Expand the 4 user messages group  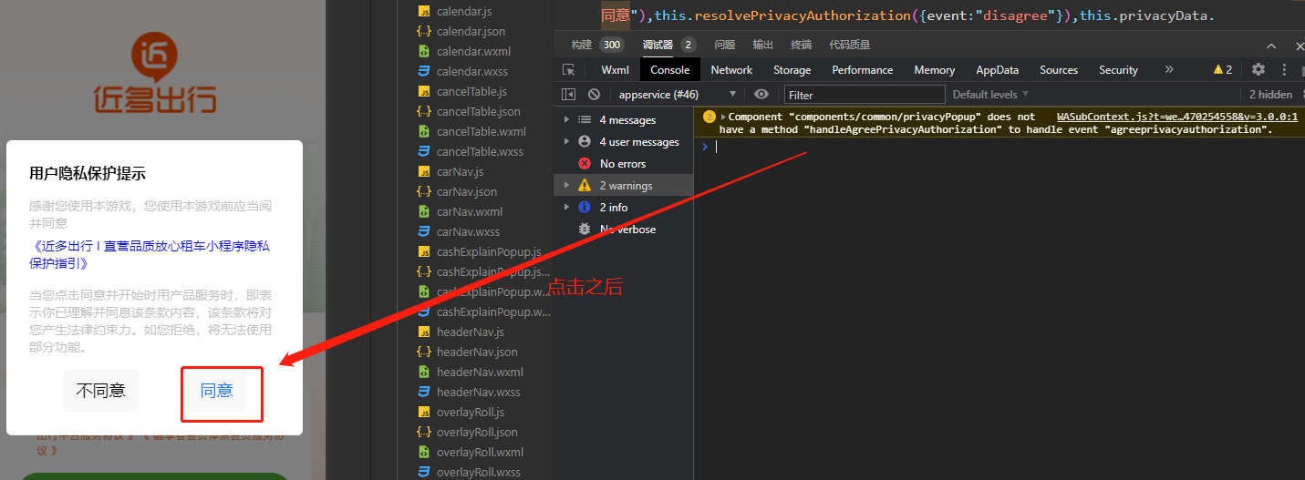(x=566, y=142)
